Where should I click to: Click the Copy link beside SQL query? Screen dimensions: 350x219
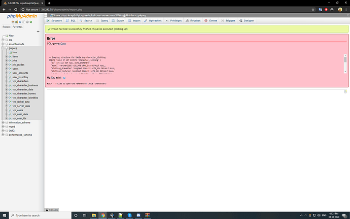63,44
